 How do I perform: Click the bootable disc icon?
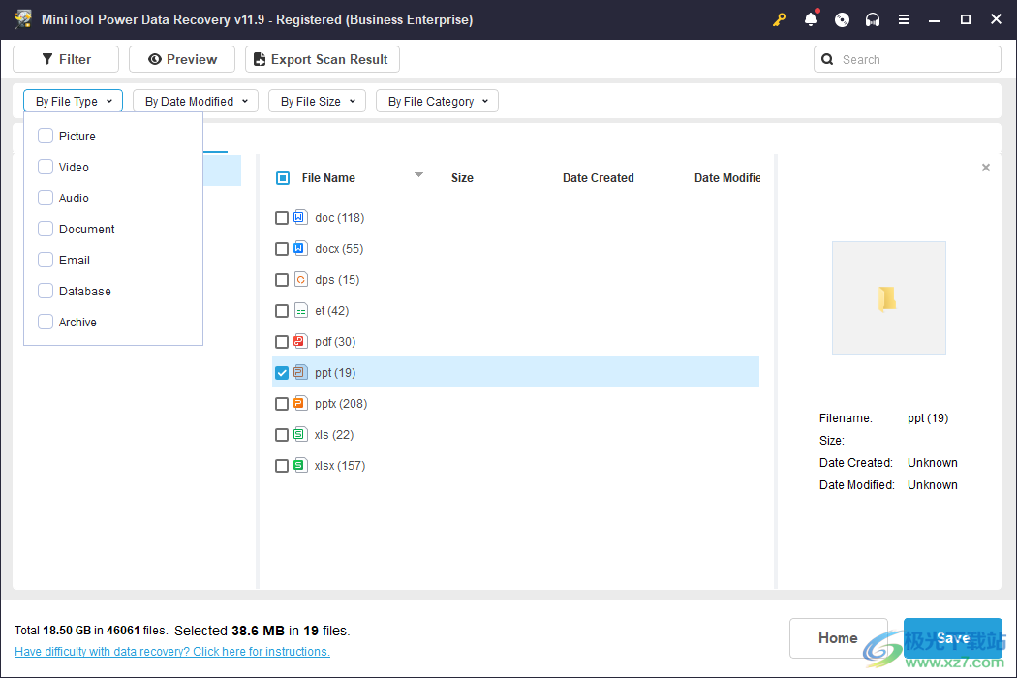(842, 20)
